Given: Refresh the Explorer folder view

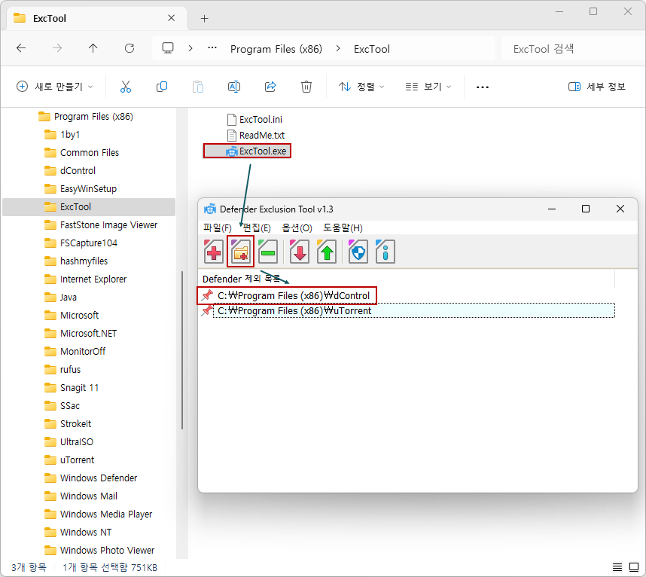Looking at the screenshot, I should point(130,48).
